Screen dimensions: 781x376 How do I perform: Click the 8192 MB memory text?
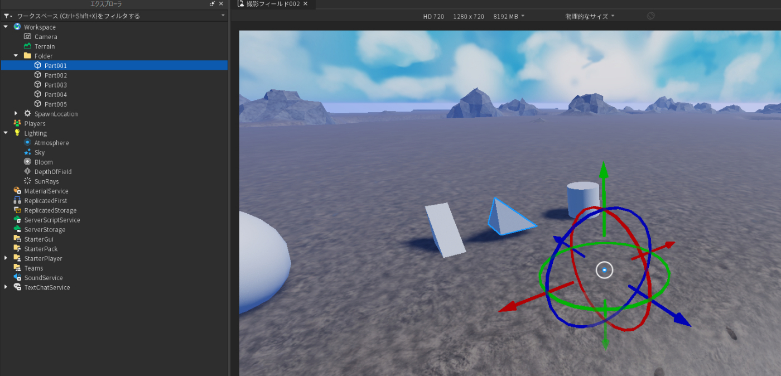click(x=507, y=16)
